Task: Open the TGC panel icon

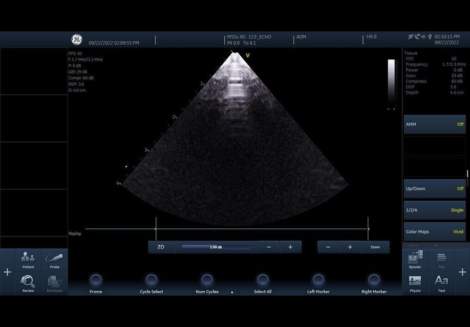Action: (441, 259)
